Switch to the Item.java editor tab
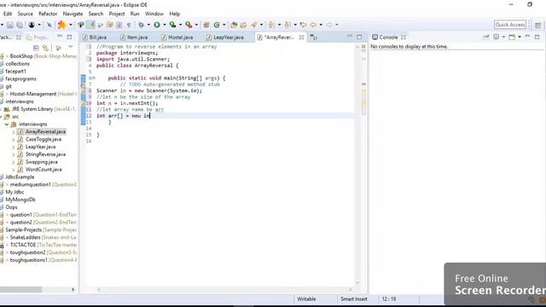 tap(134, 38)
